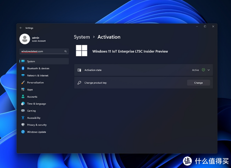Screen dimensions: 231x168
Task: Click the Windows Update sync icon
Action: (23, 132)
